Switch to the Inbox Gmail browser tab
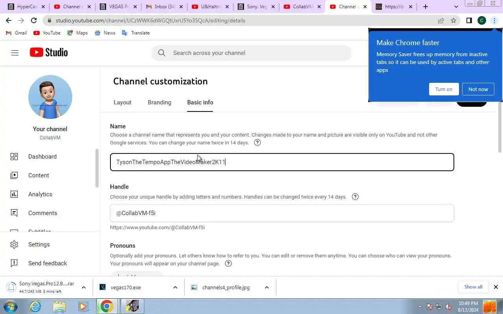This screenshot has height=314, width=503. [x=165, y=7]
